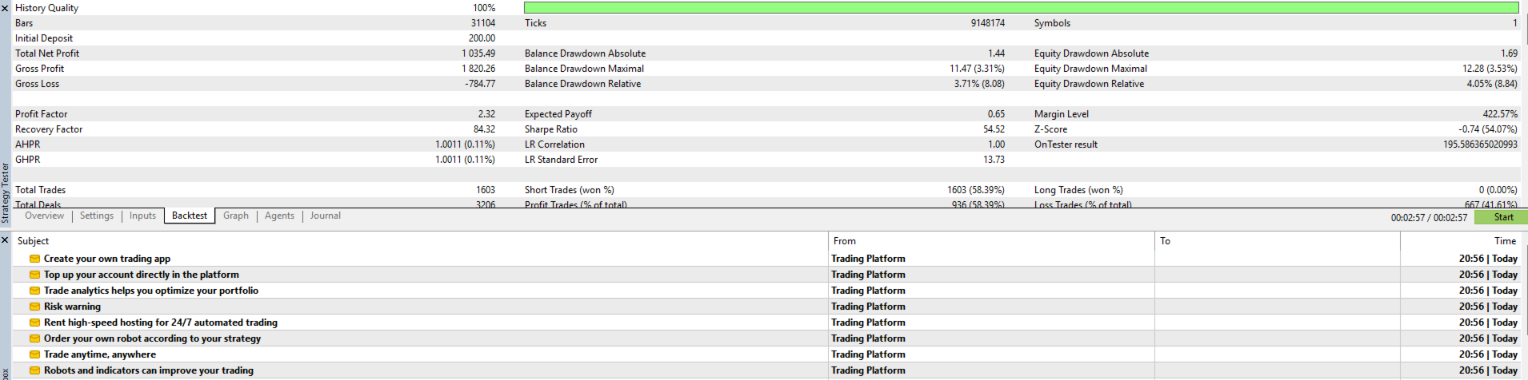Click envelope icon of 'Top up your account' message
The height and width of the screenshot is (380, 1528).
(34, 275)
